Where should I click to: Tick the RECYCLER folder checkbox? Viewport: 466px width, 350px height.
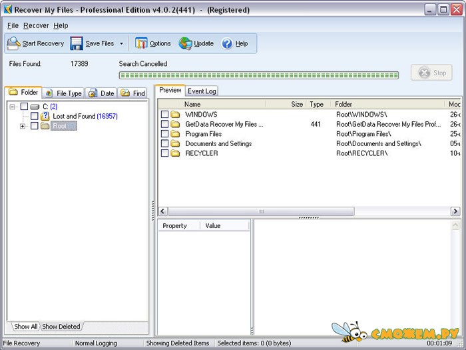(x=164, y=153)
